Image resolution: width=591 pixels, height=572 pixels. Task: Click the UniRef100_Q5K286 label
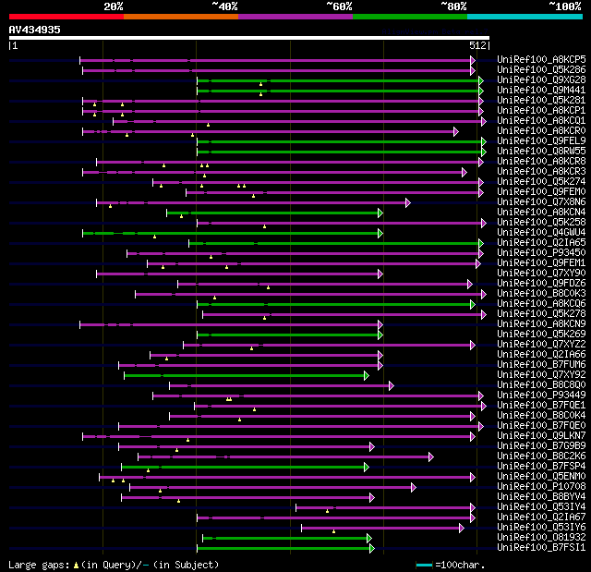click(x=541, y=69)
